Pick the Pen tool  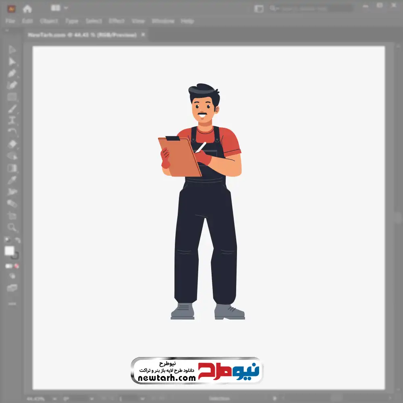(12, 73)
